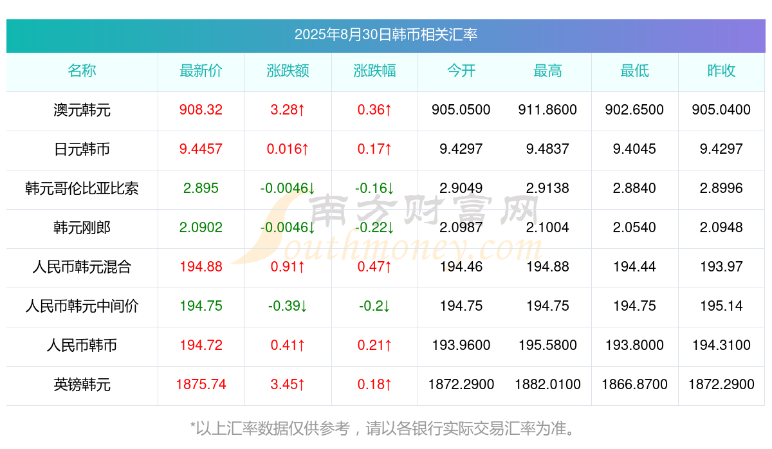Select the '涨跌幅' column header
The image size is (772, 449).
tap(375, 71)
